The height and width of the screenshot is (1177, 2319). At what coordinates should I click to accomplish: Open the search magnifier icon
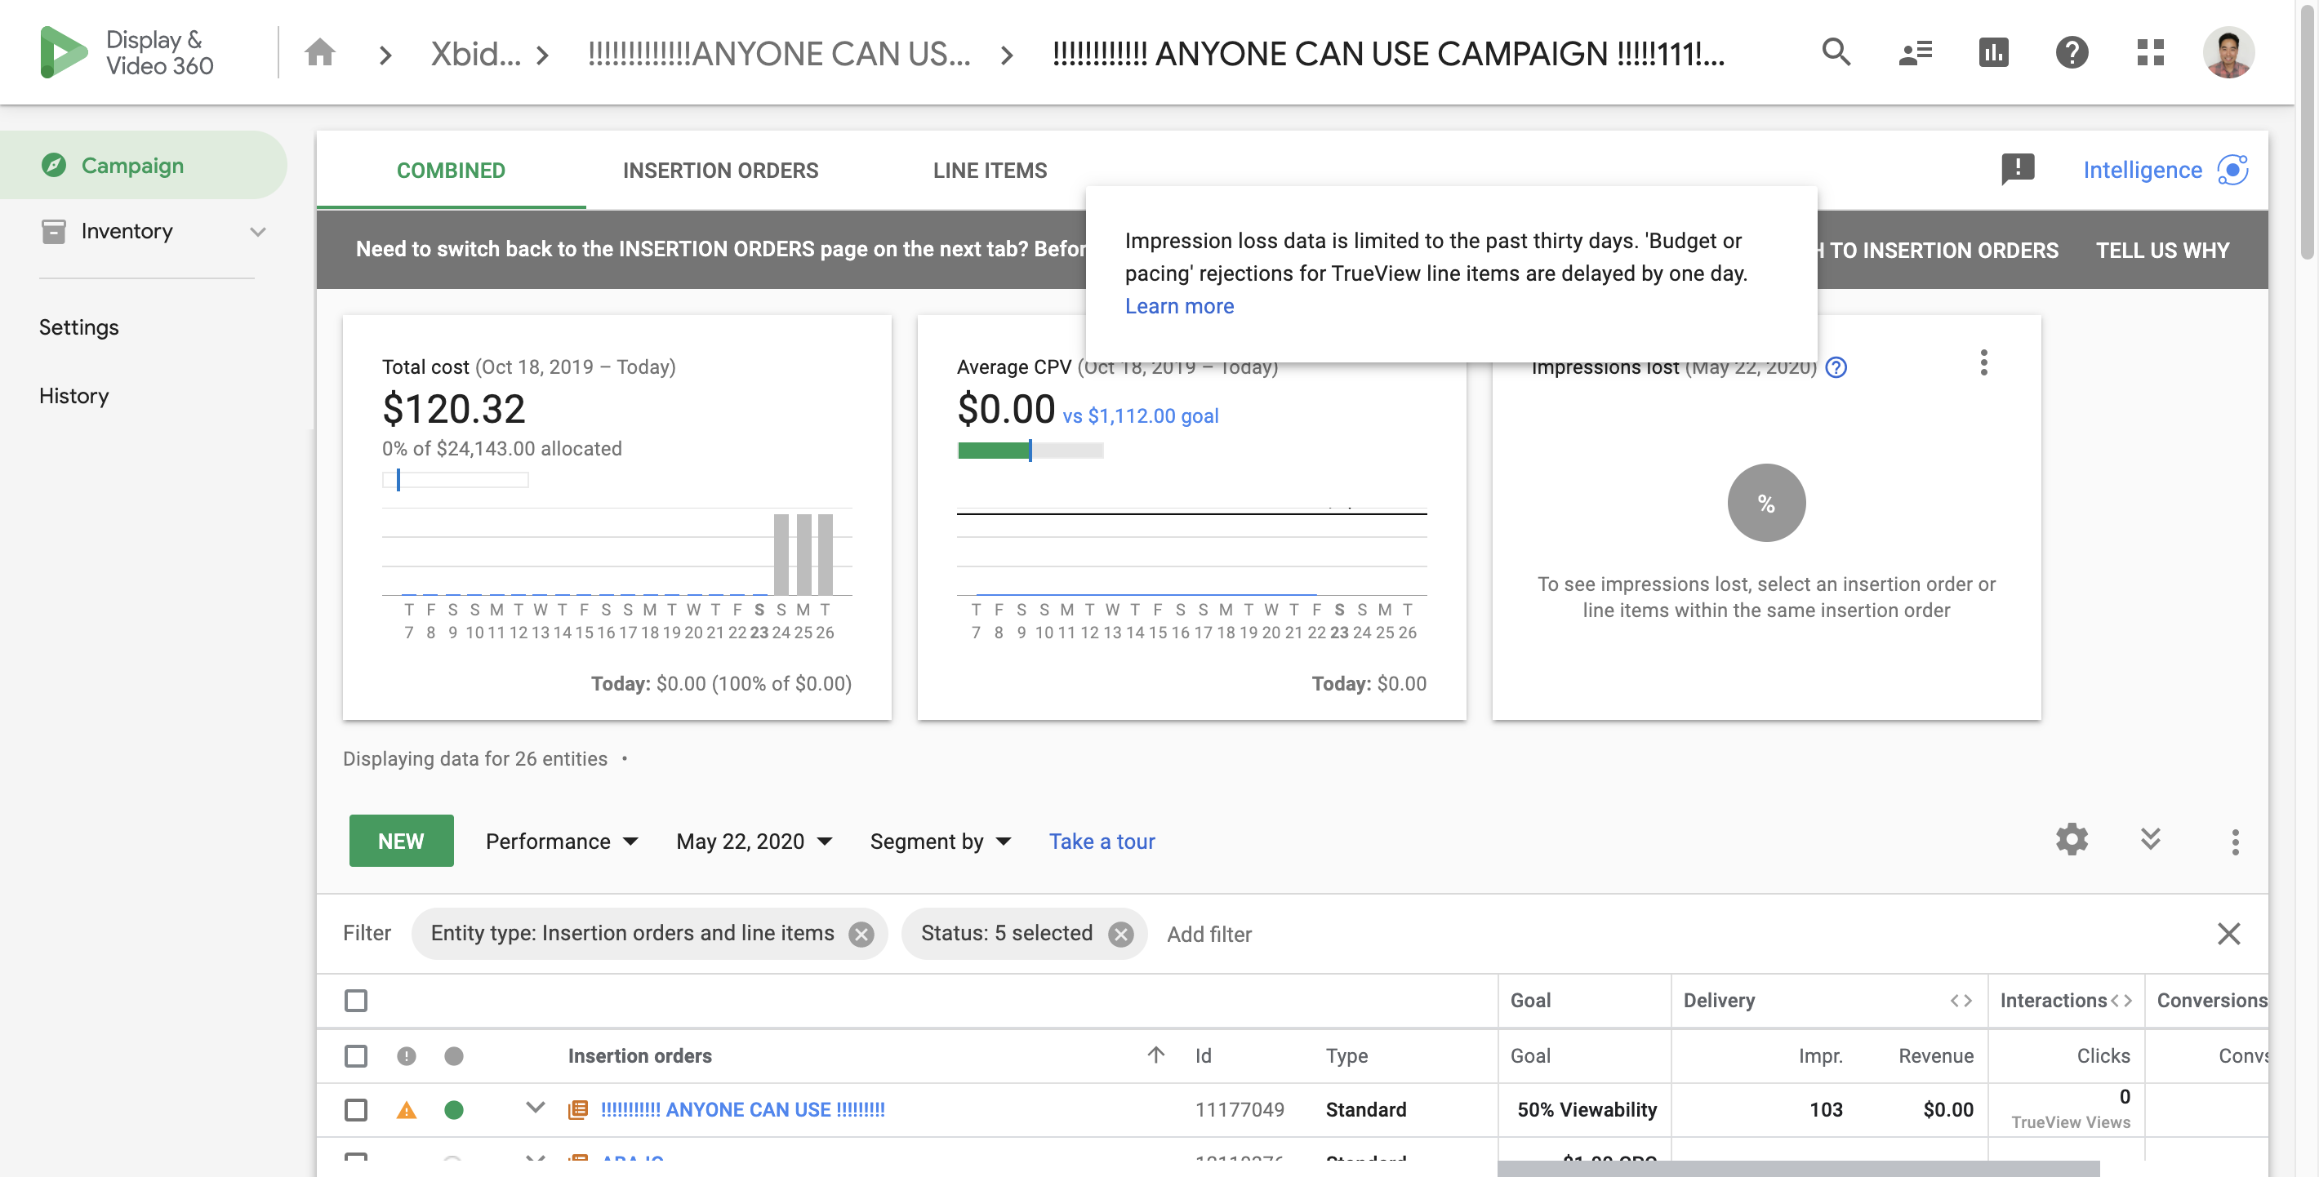pos(1836,52)
